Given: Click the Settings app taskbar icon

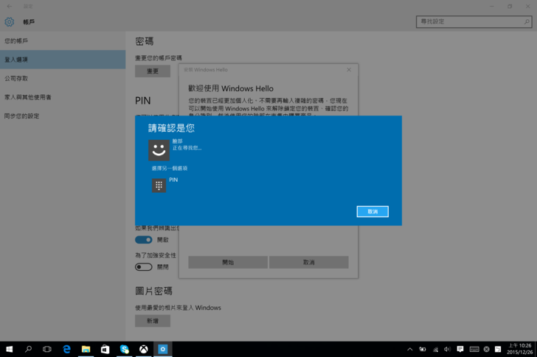Looking at the screenshot, I should pos(163,349).
